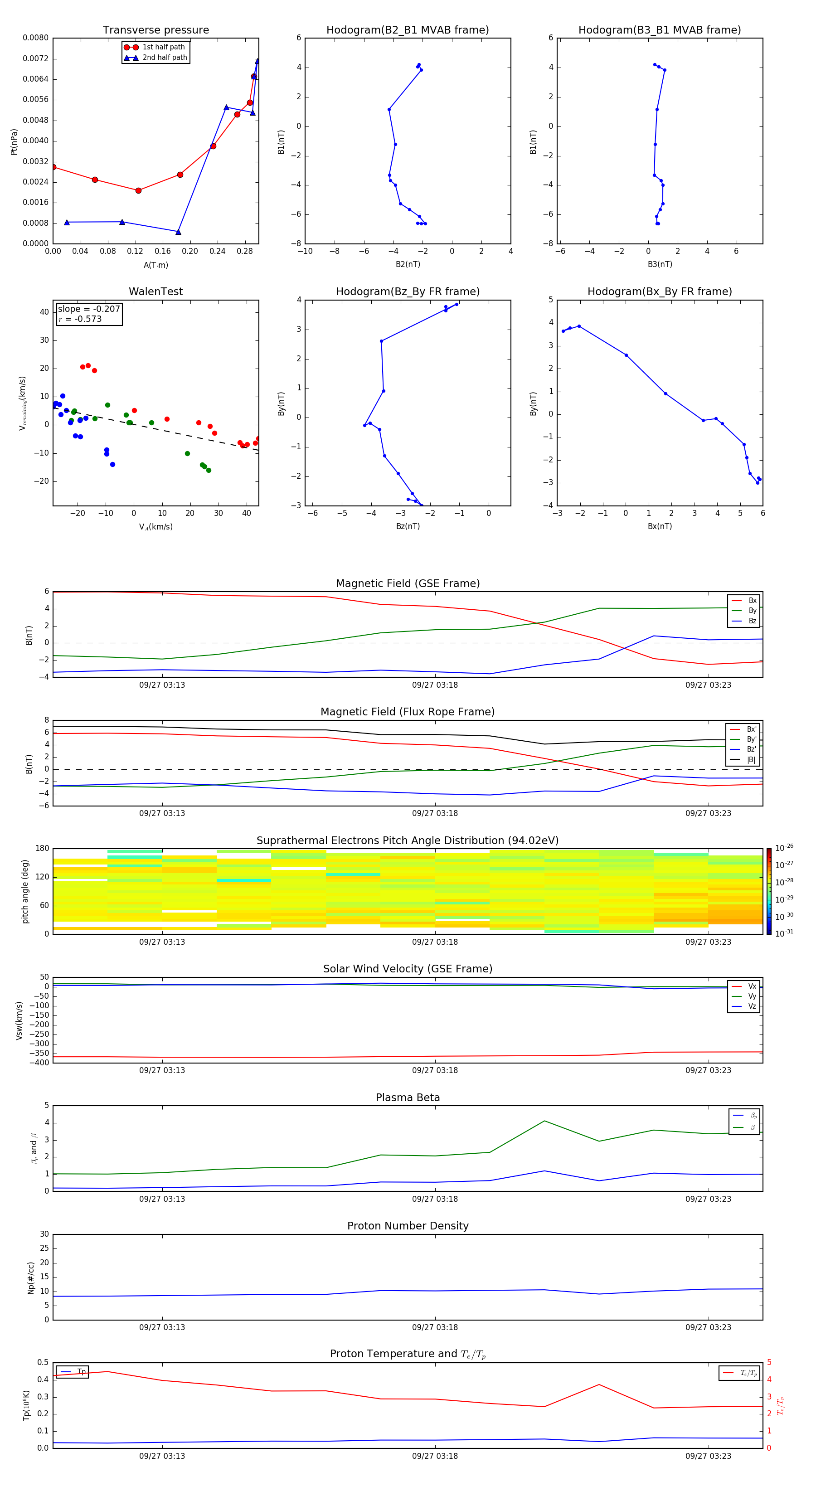The width and height of the screenshot is (816, 1496).
Task: Click the "Hodogram(Bx_By FR frame)" title
Action: click(x=660, y=291)
